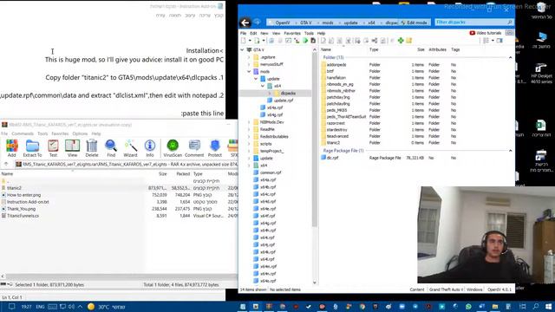The height and width of the screenshot is (312, 555).
Task: Open WinRAR Help menu
Action: click(96, 133)
